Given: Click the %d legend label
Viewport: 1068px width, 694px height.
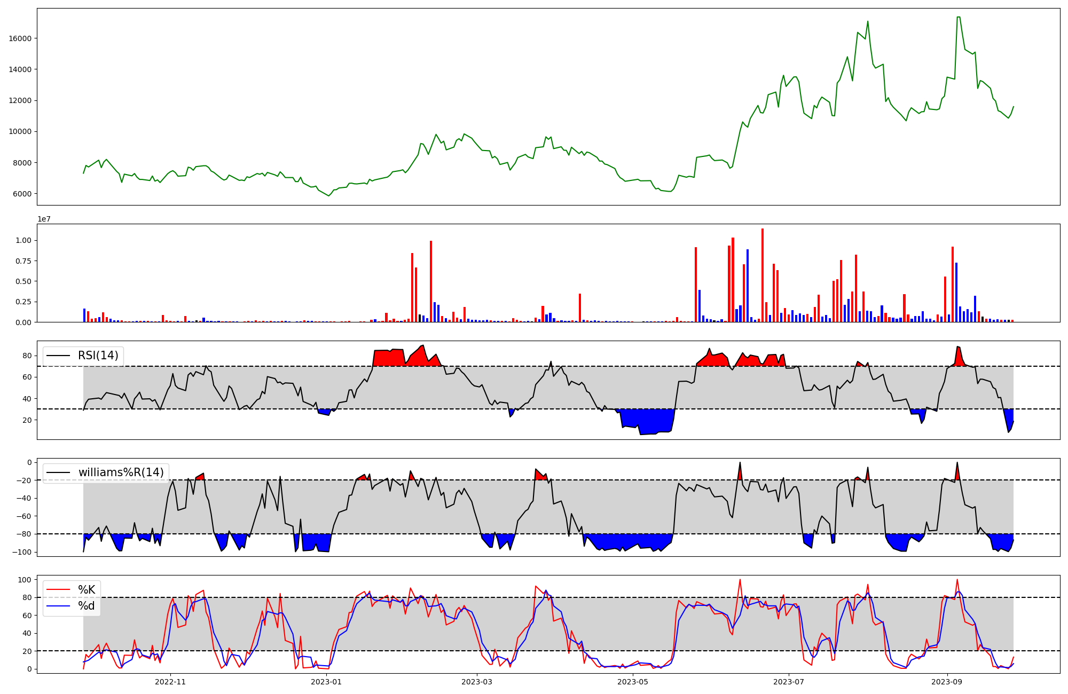Looking at the screenshot, I should click(87, 606).
